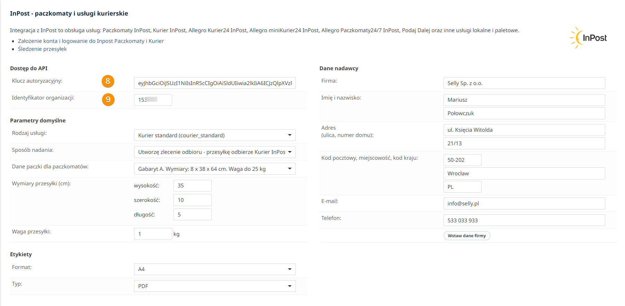
Task: Click the orange number 9 badge
Action: [108, 100]
